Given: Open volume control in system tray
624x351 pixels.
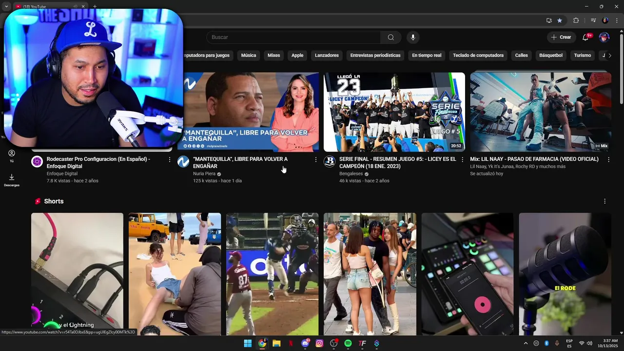Looking at the screenshot, I should point(589,343).
